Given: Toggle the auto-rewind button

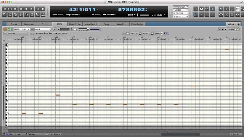Looking at the screenshot, I should (x=4, y=14).
